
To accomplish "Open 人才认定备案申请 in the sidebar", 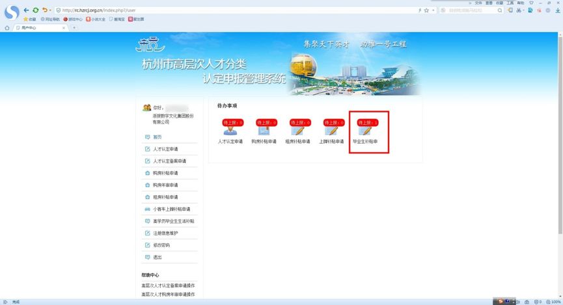I will (169, 161).
